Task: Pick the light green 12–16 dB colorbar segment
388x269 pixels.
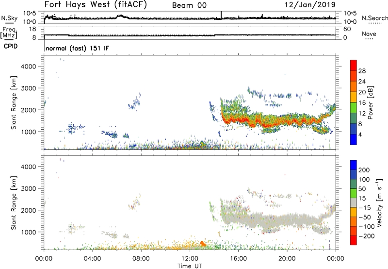Action: pyautogui.click(x=354, y=108)
